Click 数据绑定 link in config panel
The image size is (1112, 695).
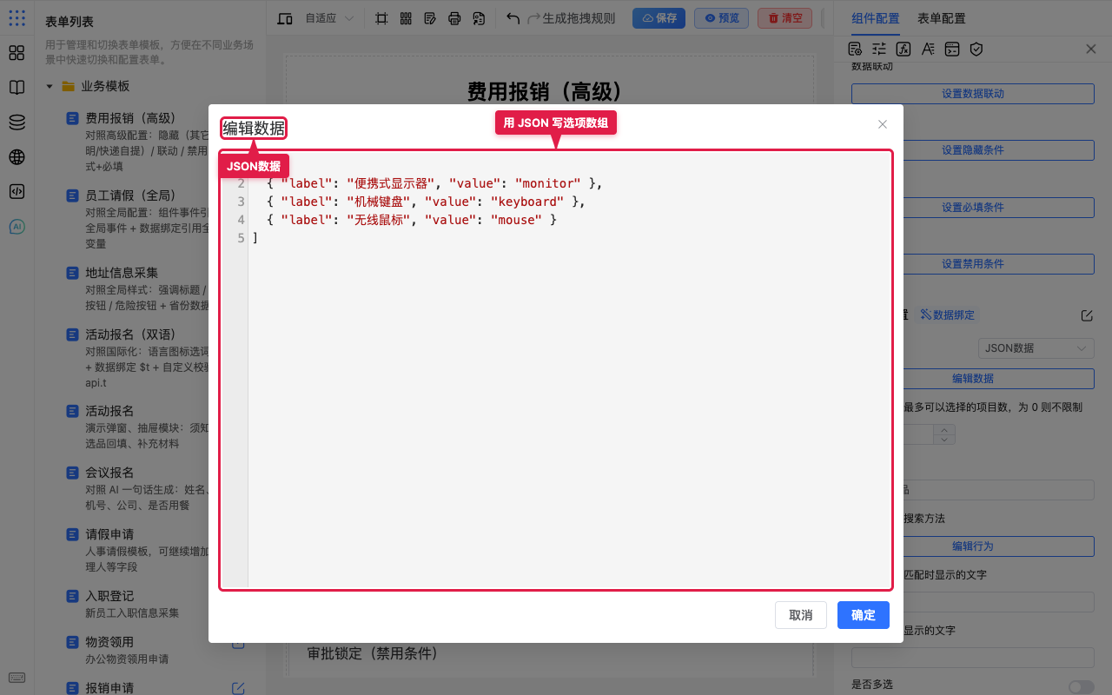click(948, 314)
